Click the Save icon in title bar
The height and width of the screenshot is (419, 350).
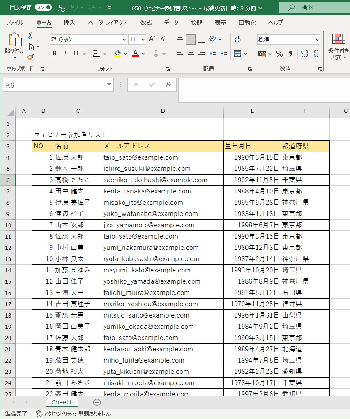(61, 8)
